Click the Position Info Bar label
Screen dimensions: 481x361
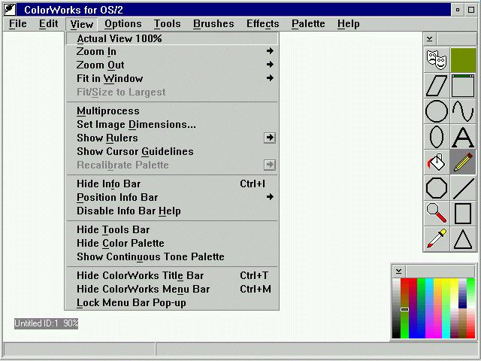click(x=117, y=197)
